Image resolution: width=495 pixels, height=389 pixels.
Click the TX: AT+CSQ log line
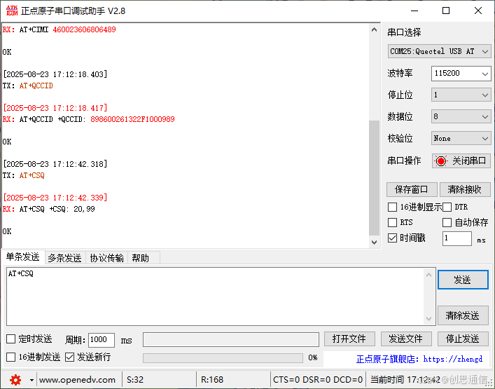(x=24, y=176)
